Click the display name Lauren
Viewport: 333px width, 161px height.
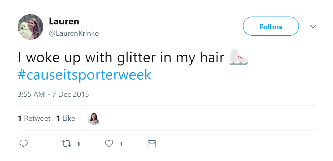[x=64, y=21]
